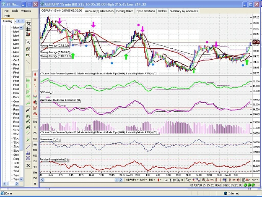This screenshot has width=262, height=197.
Task: Select the arrow pointer tool in left toolbar
Action: (x=28, y=42)
